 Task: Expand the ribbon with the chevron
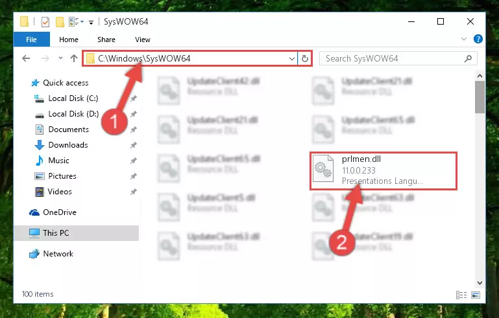tap(464, 39)
